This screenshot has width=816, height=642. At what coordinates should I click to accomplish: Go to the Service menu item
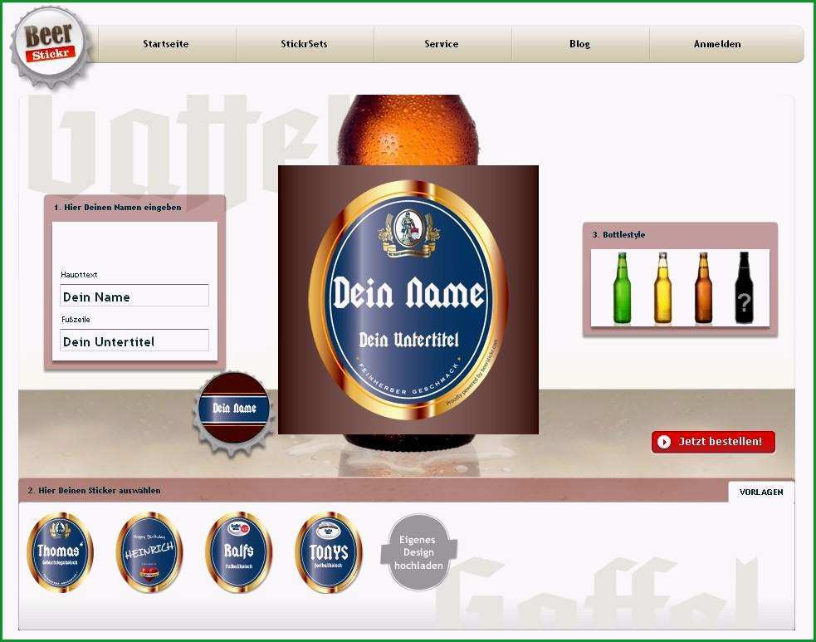pos(442,44)
